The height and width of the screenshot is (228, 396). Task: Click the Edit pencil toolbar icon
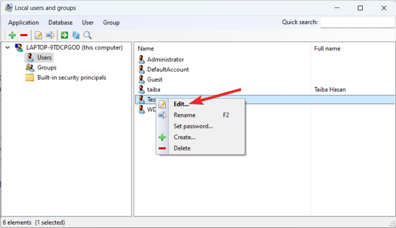[39, 35]
